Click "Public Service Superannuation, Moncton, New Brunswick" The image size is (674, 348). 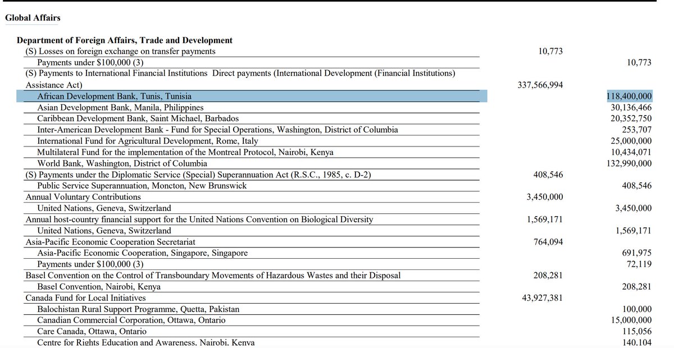point(142,185)
